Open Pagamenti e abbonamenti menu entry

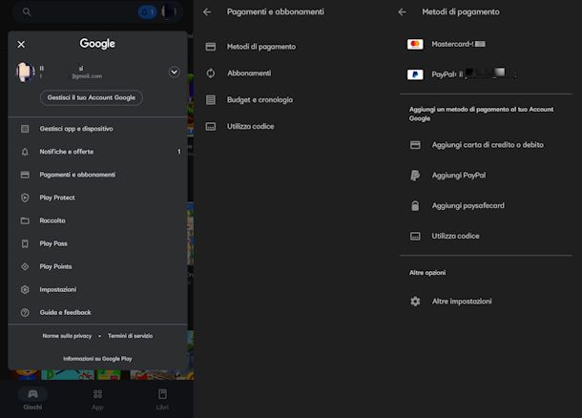click(x=97, y=175)
